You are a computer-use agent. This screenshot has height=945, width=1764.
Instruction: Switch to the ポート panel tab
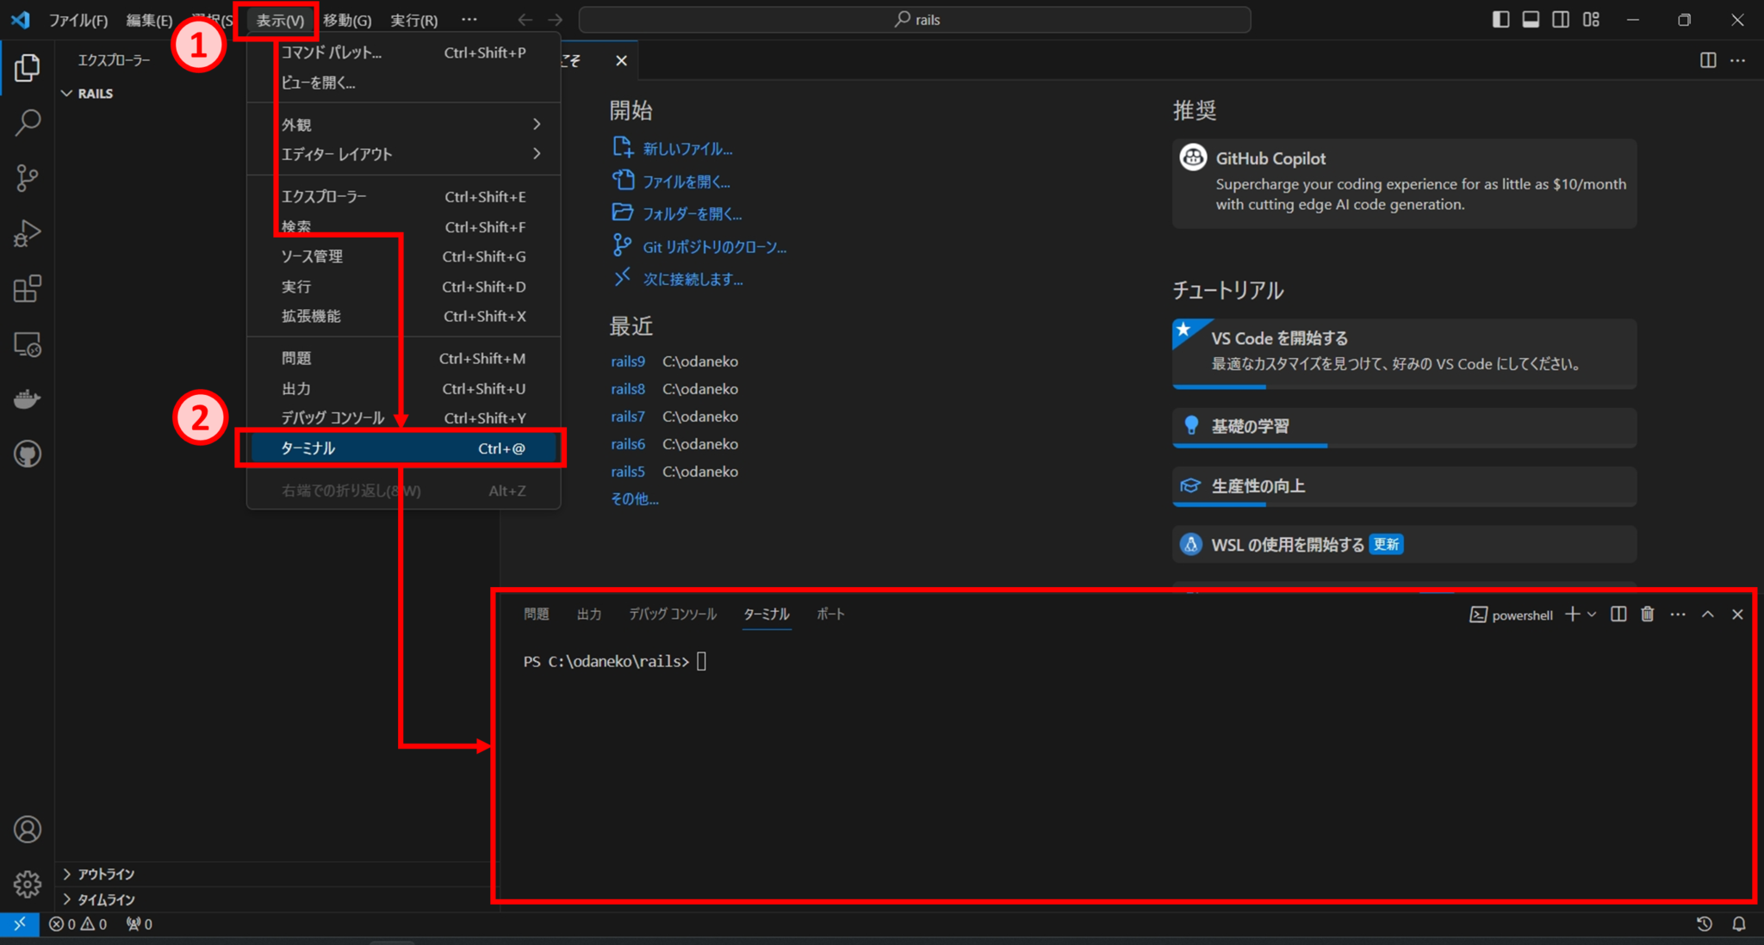(829, 614)
